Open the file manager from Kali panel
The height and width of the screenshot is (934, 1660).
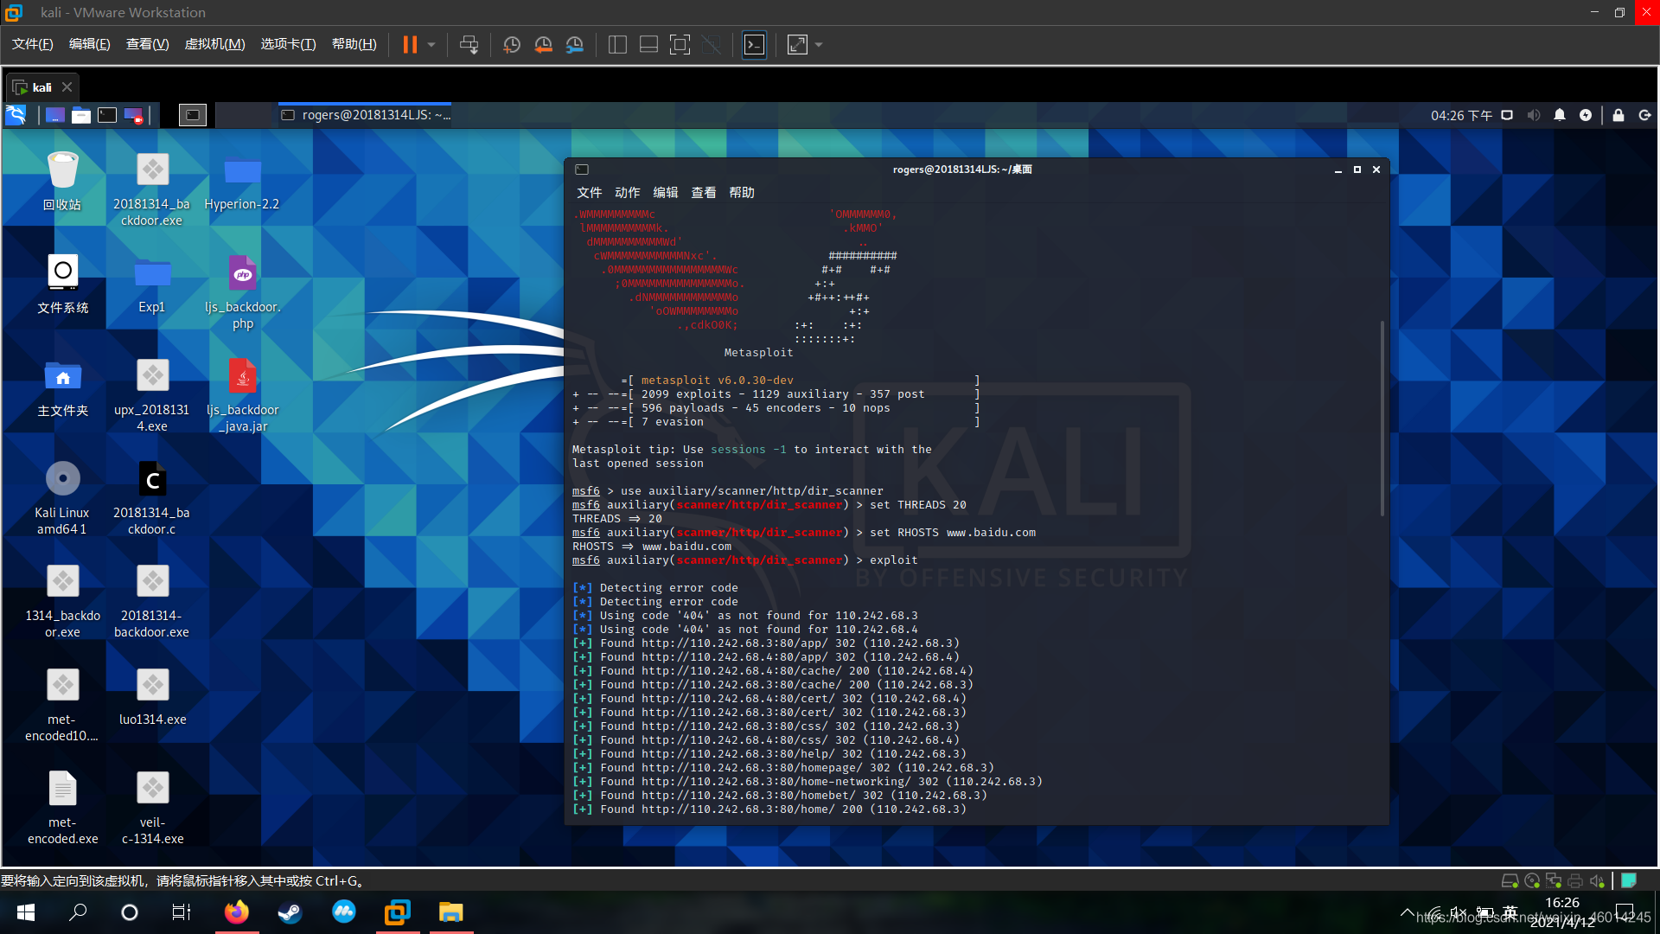click(x=81, y=115)
